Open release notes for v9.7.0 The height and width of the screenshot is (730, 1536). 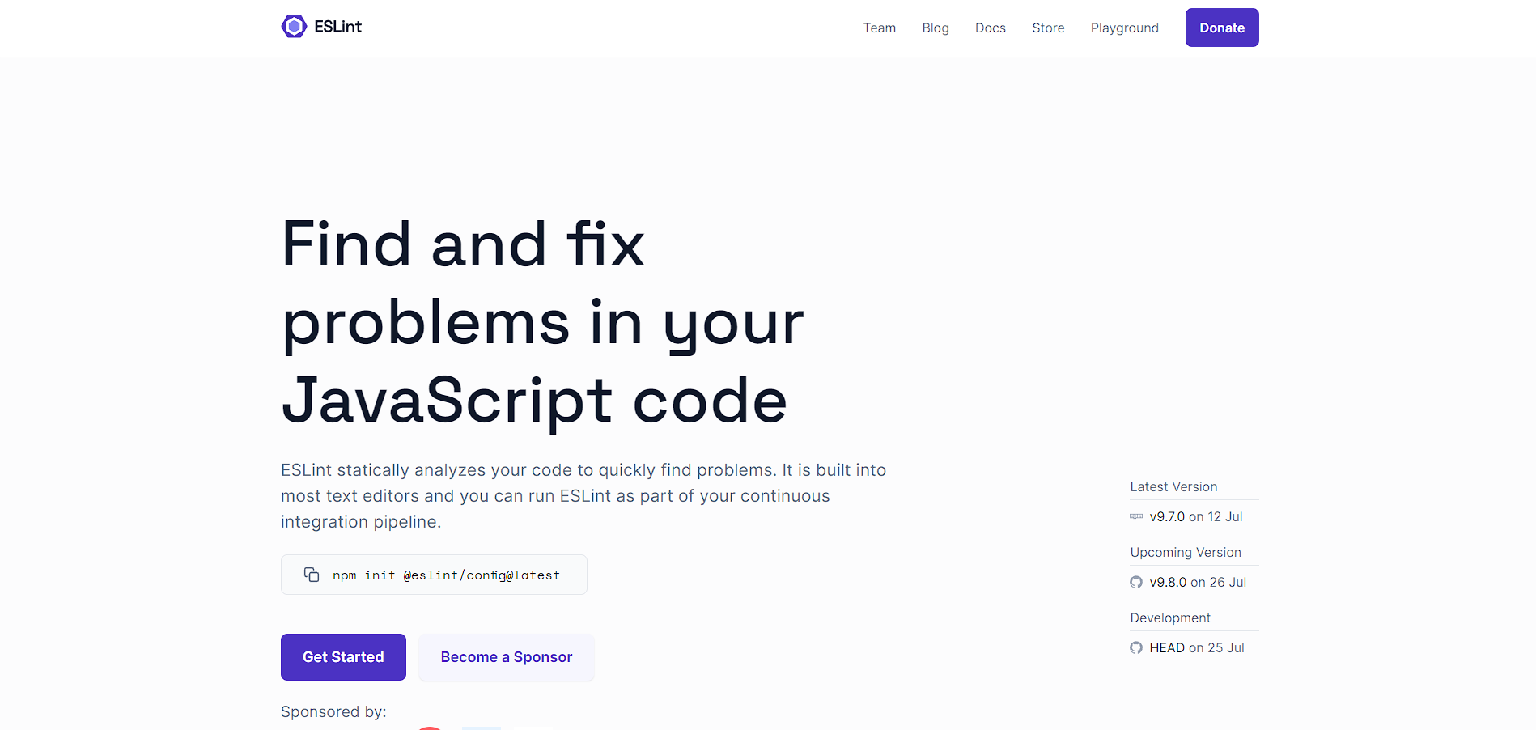click(1167, 516)
